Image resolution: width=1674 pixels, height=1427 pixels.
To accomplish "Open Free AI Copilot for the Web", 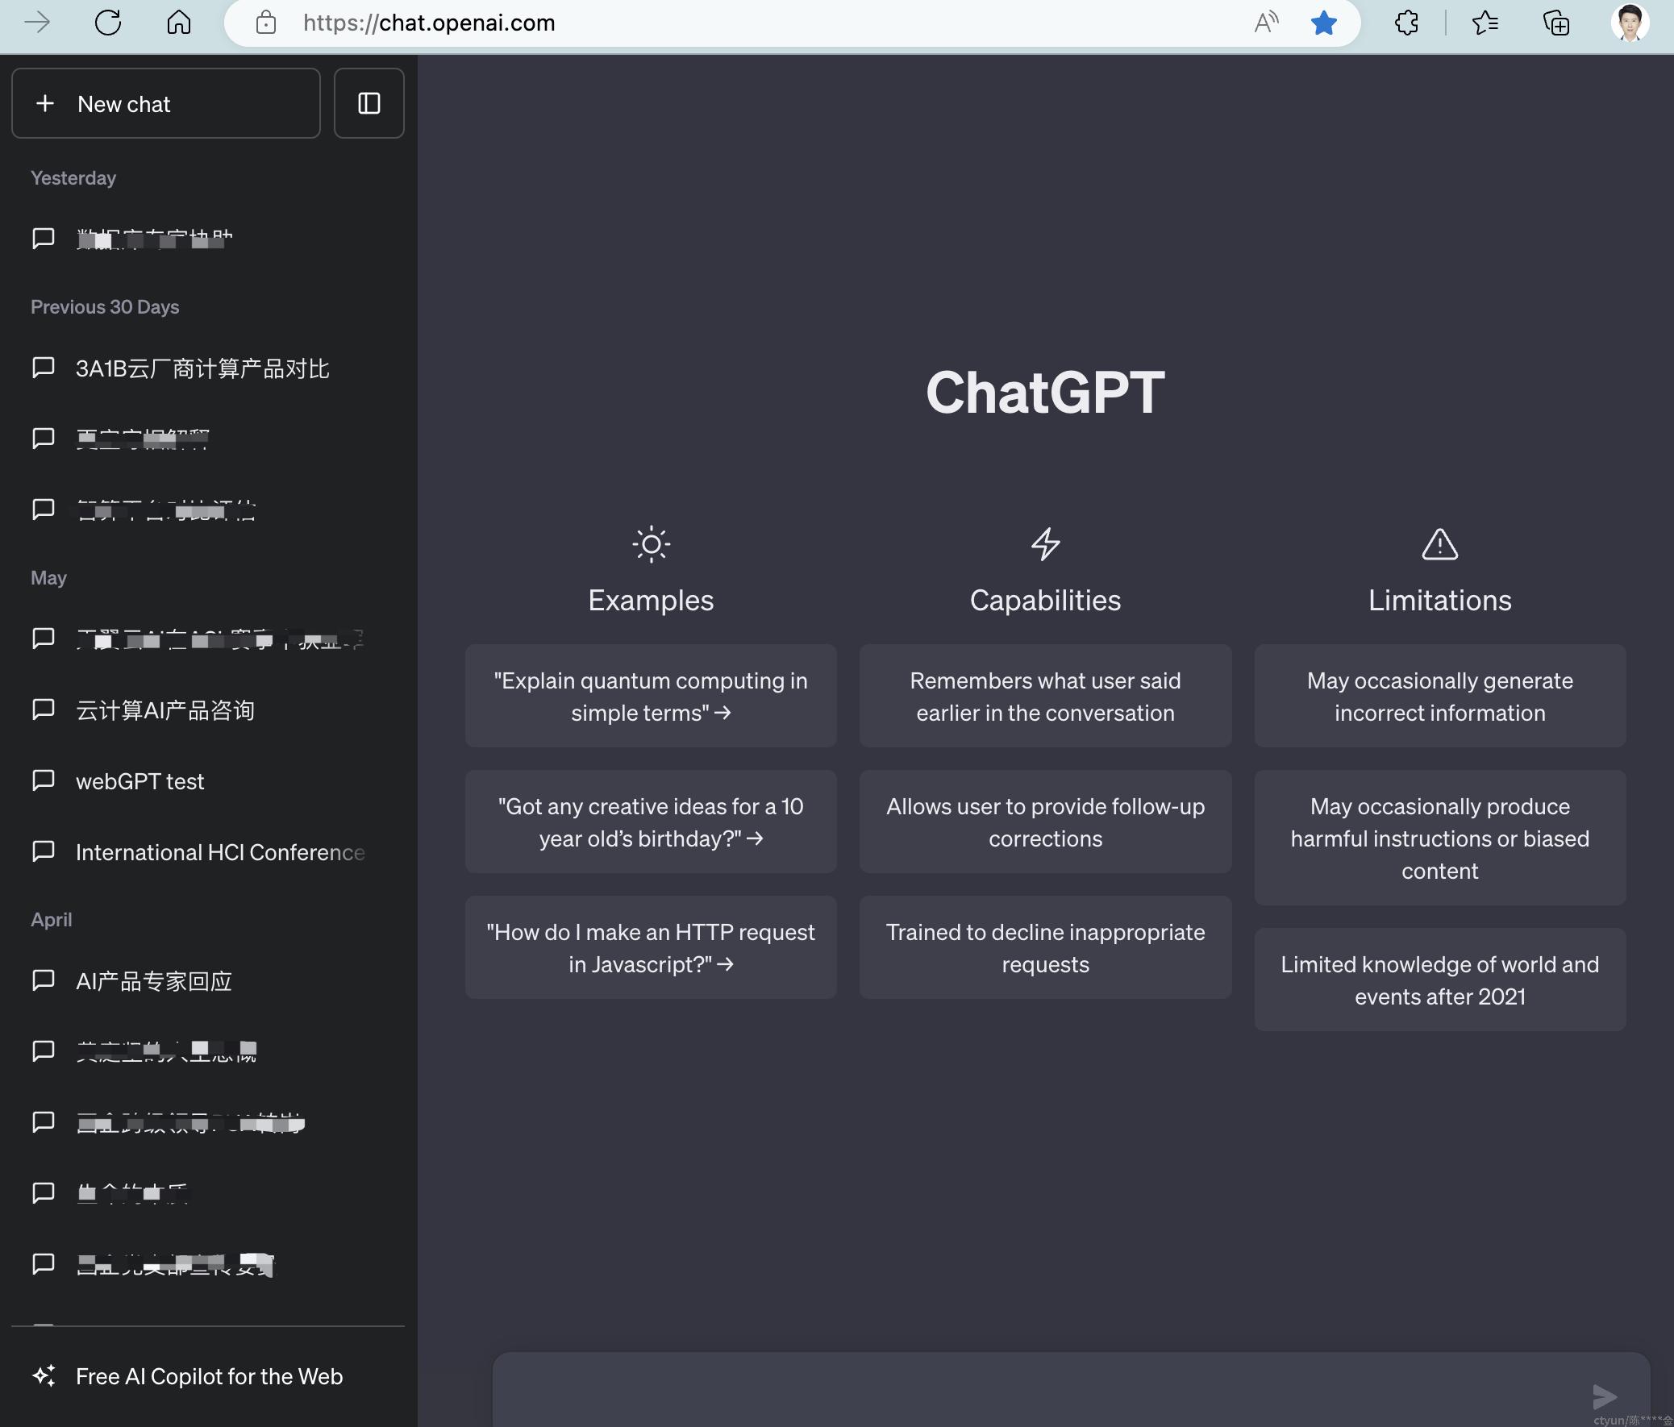I will 208,1376.
